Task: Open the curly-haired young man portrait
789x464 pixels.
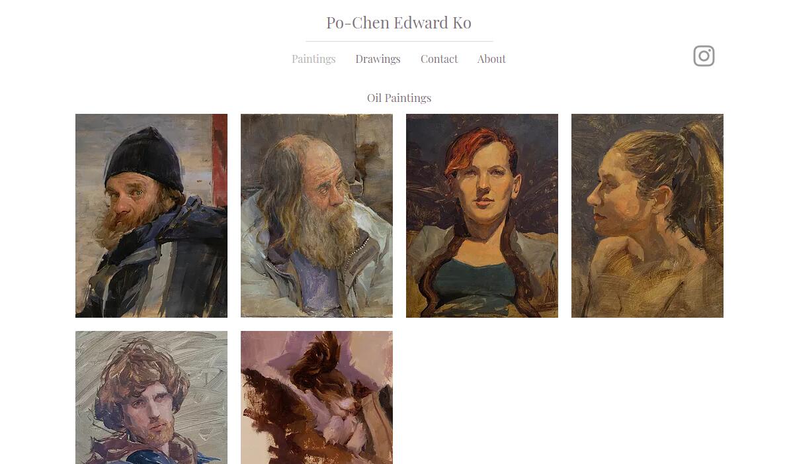Action: coord(151,398)
